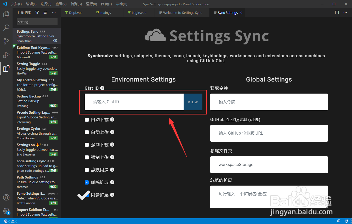
Task: Open the 帮助(H) menu
Action: tap(121, 4)
